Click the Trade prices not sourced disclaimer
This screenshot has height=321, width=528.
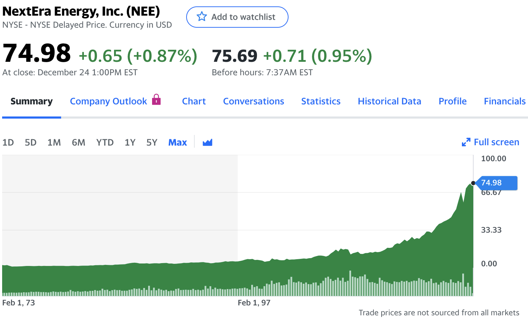(439, 313)
